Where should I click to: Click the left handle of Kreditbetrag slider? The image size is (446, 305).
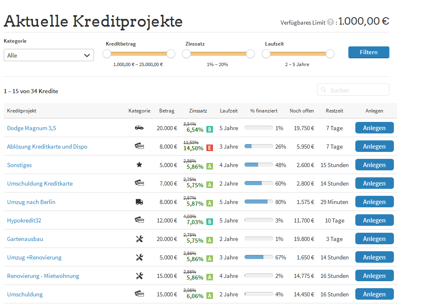[107, 54]
